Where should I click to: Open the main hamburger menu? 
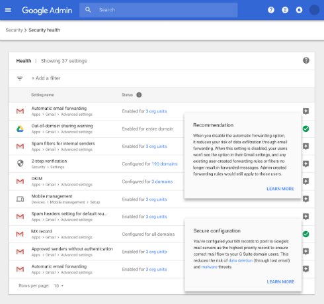(x=8, y=10)
